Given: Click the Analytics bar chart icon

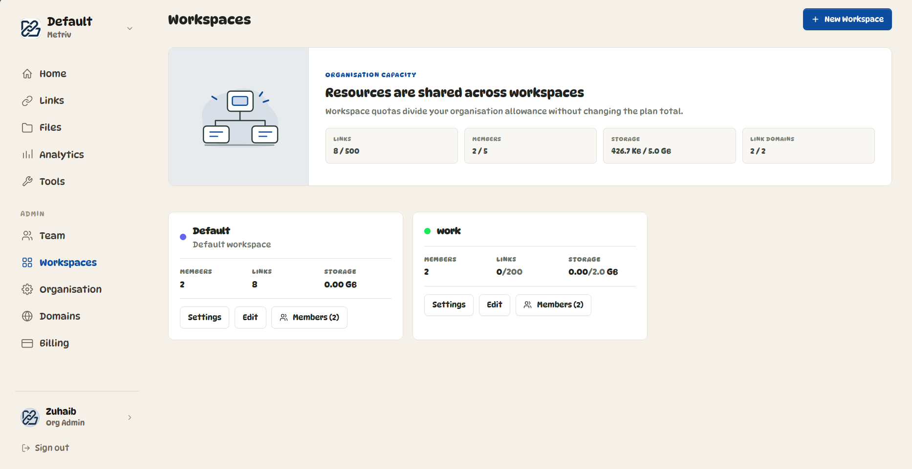Looking at the screenshot, I should tap(27, 155).
